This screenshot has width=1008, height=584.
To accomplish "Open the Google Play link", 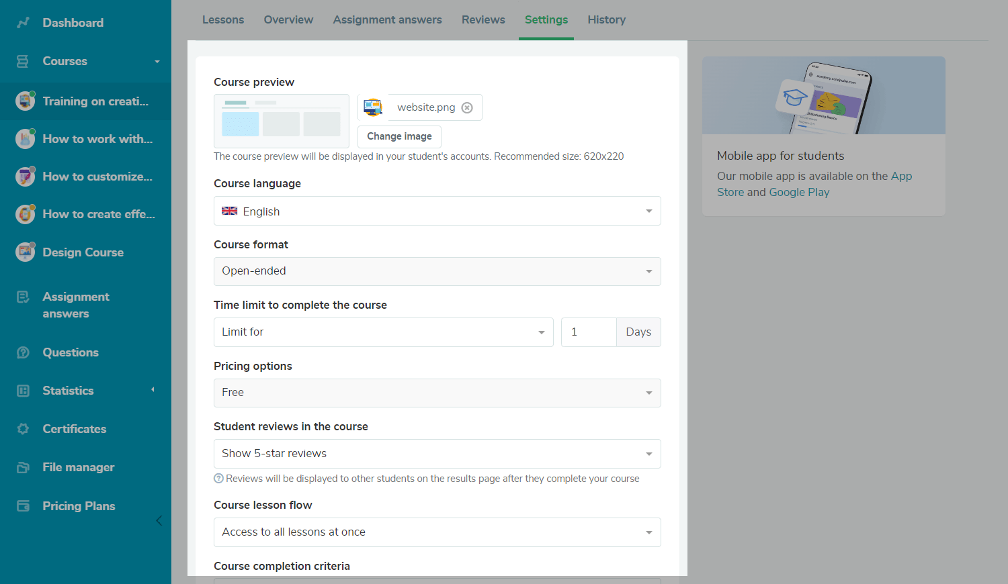I will click(x=799, y=192).
